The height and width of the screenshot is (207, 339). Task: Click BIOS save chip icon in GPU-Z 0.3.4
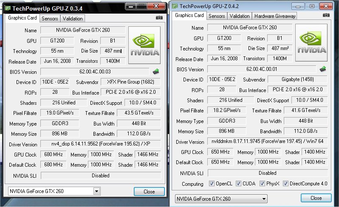[156, 71]
